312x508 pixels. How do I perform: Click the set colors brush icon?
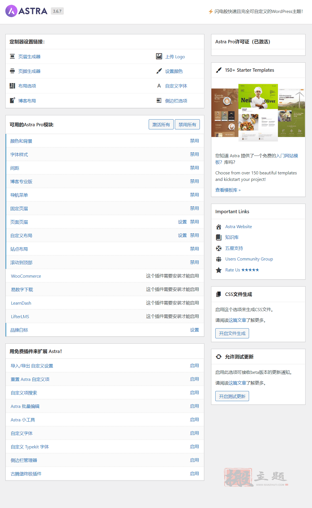[159, 71]
